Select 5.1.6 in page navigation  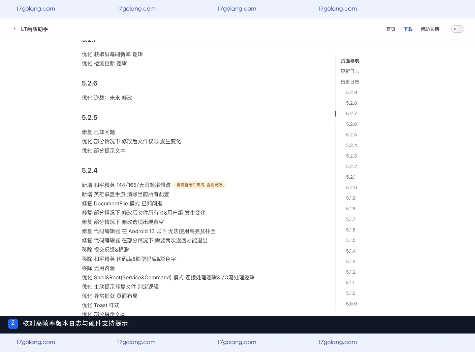(351, 230)
